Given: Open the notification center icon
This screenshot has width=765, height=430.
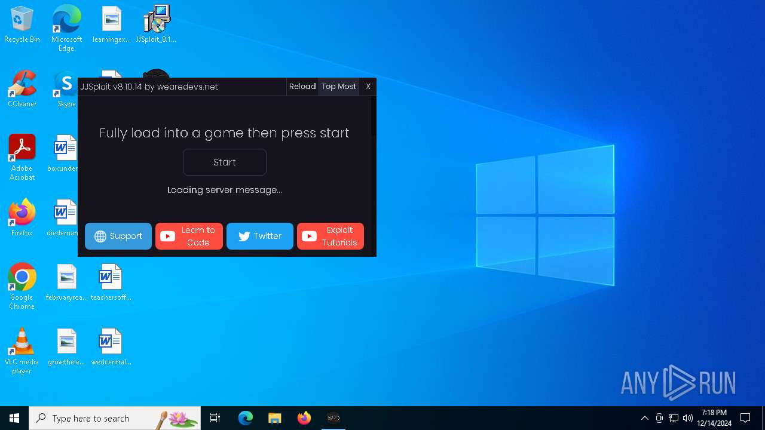Looking at the screenshot, I should pos(745,418).
